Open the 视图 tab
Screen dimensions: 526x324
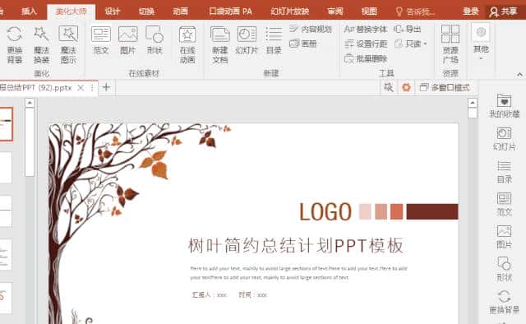point(369,12)
